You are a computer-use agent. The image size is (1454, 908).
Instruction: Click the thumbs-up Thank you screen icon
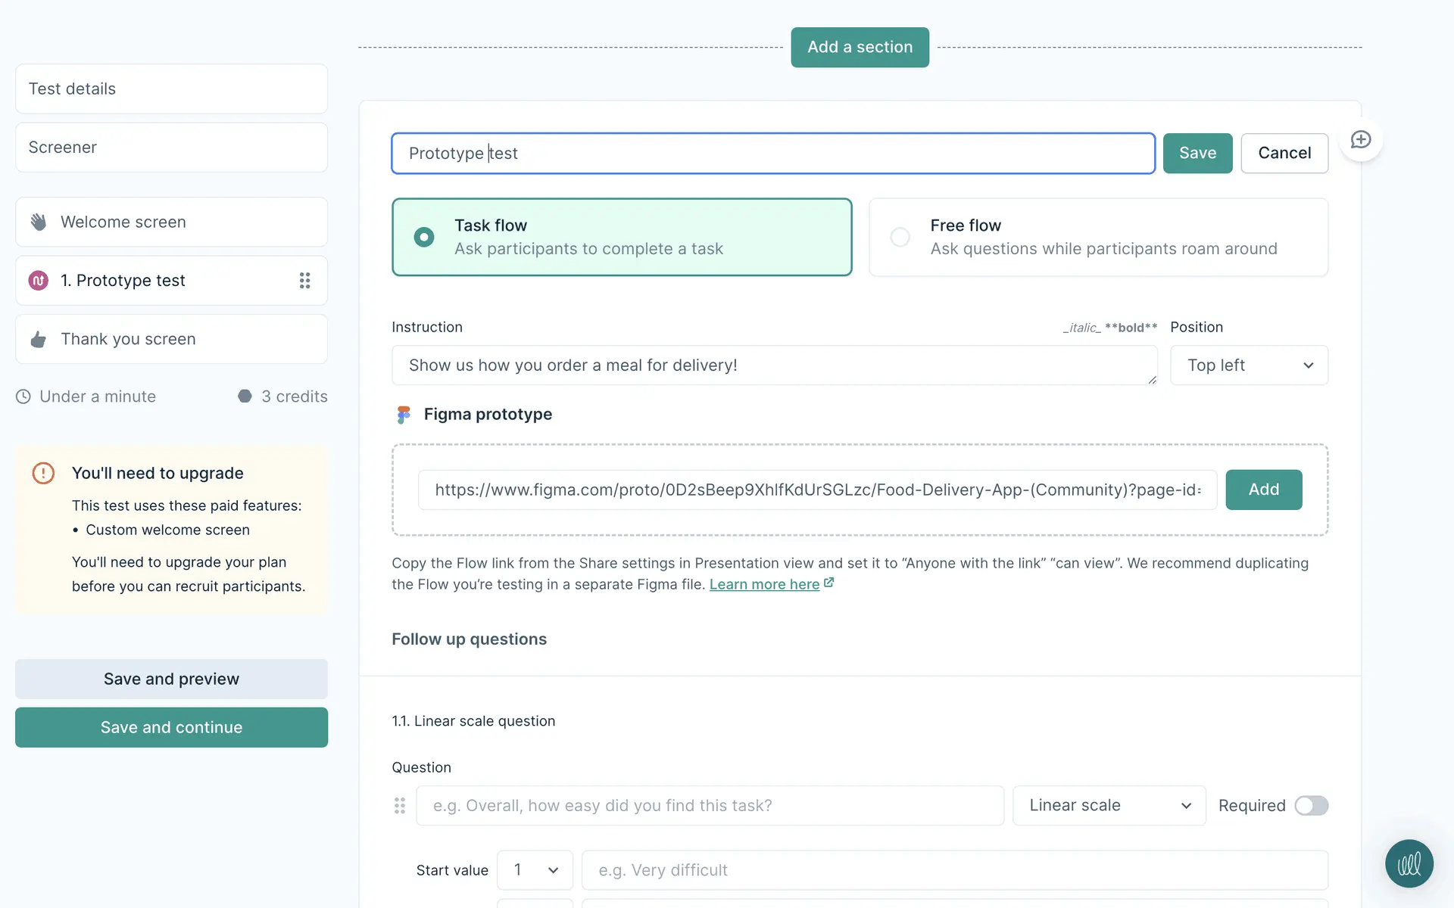coord(39,340)
